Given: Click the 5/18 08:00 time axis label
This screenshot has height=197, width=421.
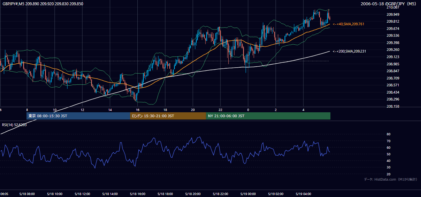Looking at the screenshot, I should [x=27, y=194].
